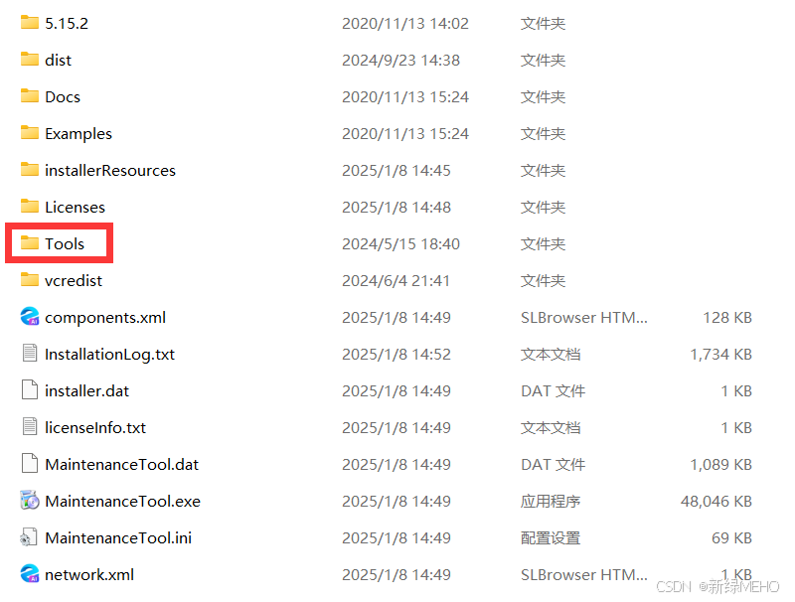Select the 配置设置 type label

click(x=551, y=537)
